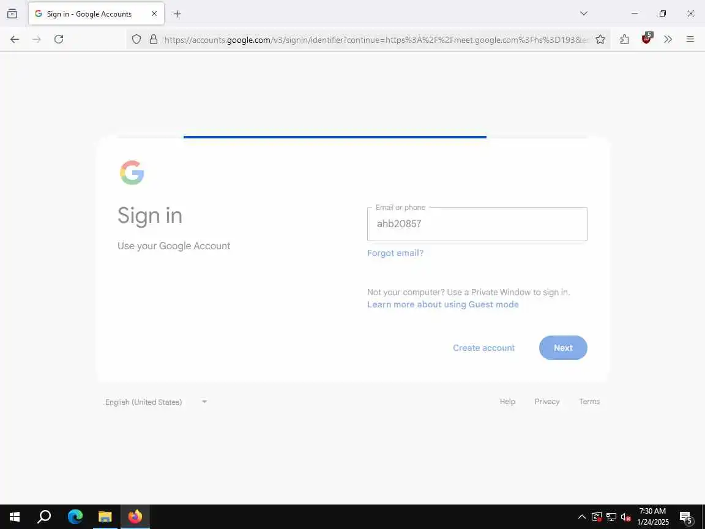Click the Forgot email? link
The image size is (705, 529).
(x=395, y=253)
